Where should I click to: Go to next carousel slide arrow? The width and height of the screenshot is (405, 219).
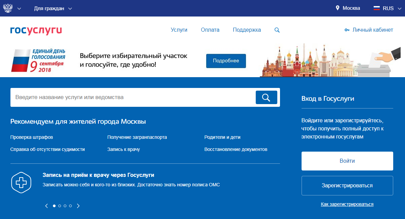coord(78,206)
